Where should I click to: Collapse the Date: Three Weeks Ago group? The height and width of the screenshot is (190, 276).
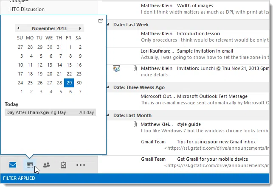tap(109, 87)
